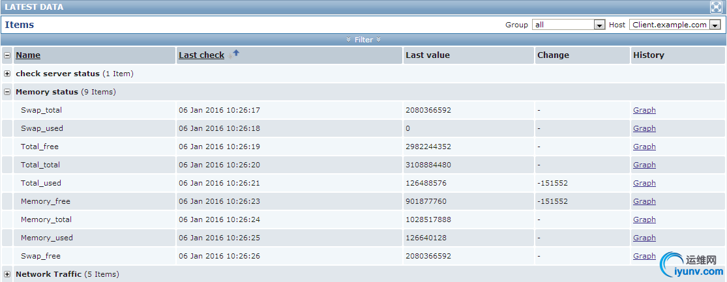Viewport: 727px width, 282px height.
Task: Click Total_used change value -151552
Action: (x=553, y=183)
